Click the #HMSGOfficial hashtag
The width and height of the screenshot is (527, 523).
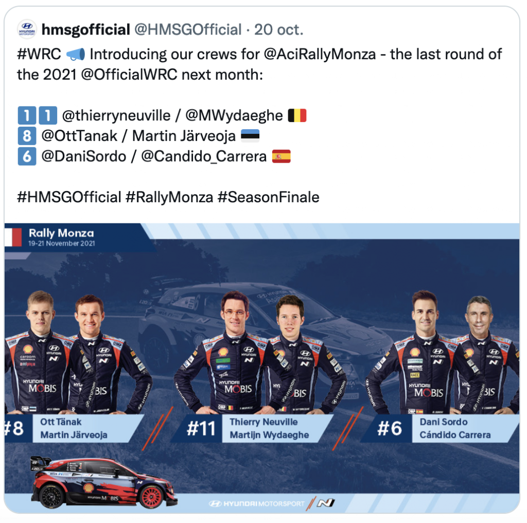[69, 197]
